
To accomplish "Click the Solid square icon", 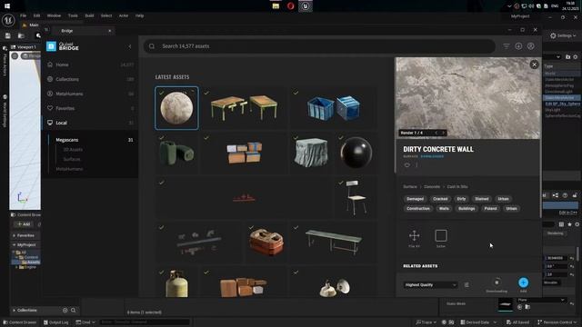I will pyautogui.click(x=441, y=235).
